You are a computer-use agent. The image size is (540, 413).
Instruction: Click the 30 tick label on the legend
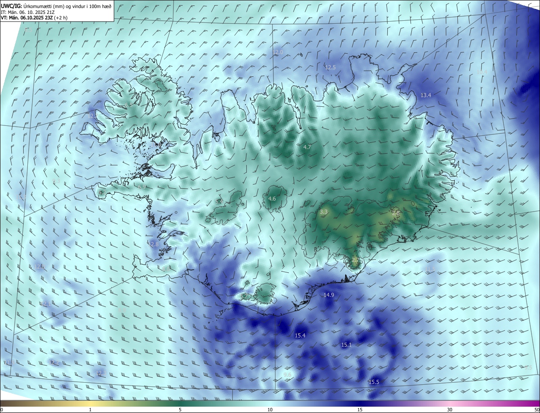point(450,410)
